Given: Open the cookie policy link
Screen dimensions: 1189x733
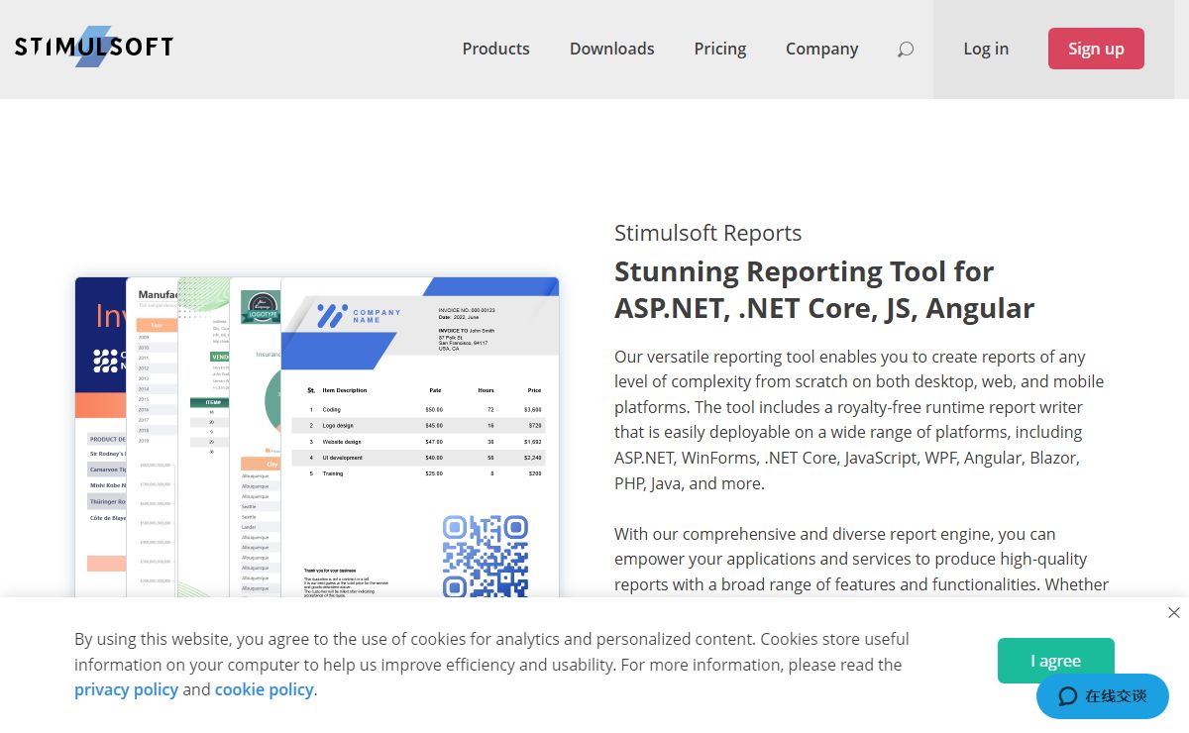Looking at the screenshot, I should click(x=264, y=689).
